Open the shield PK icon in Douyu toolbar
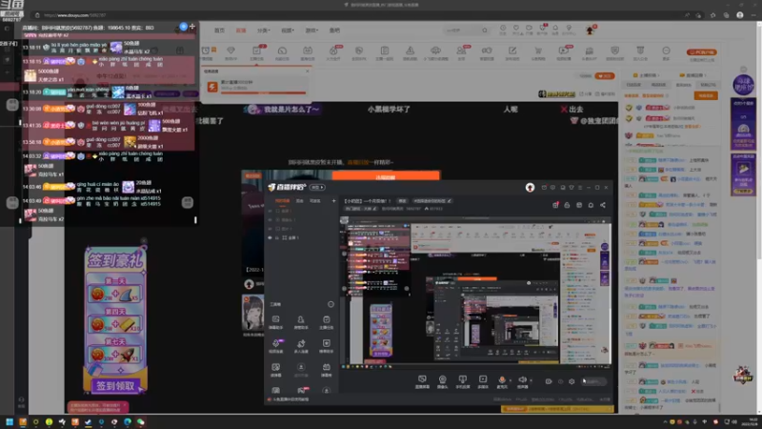 click(359, 51)
